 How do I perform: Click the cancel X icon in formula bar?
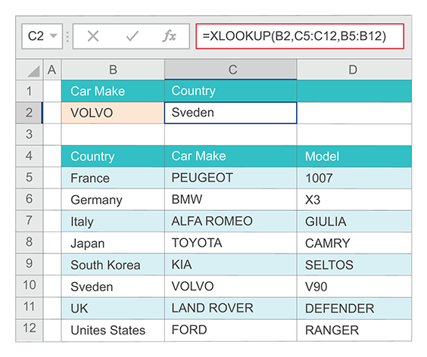click(93, 36)
